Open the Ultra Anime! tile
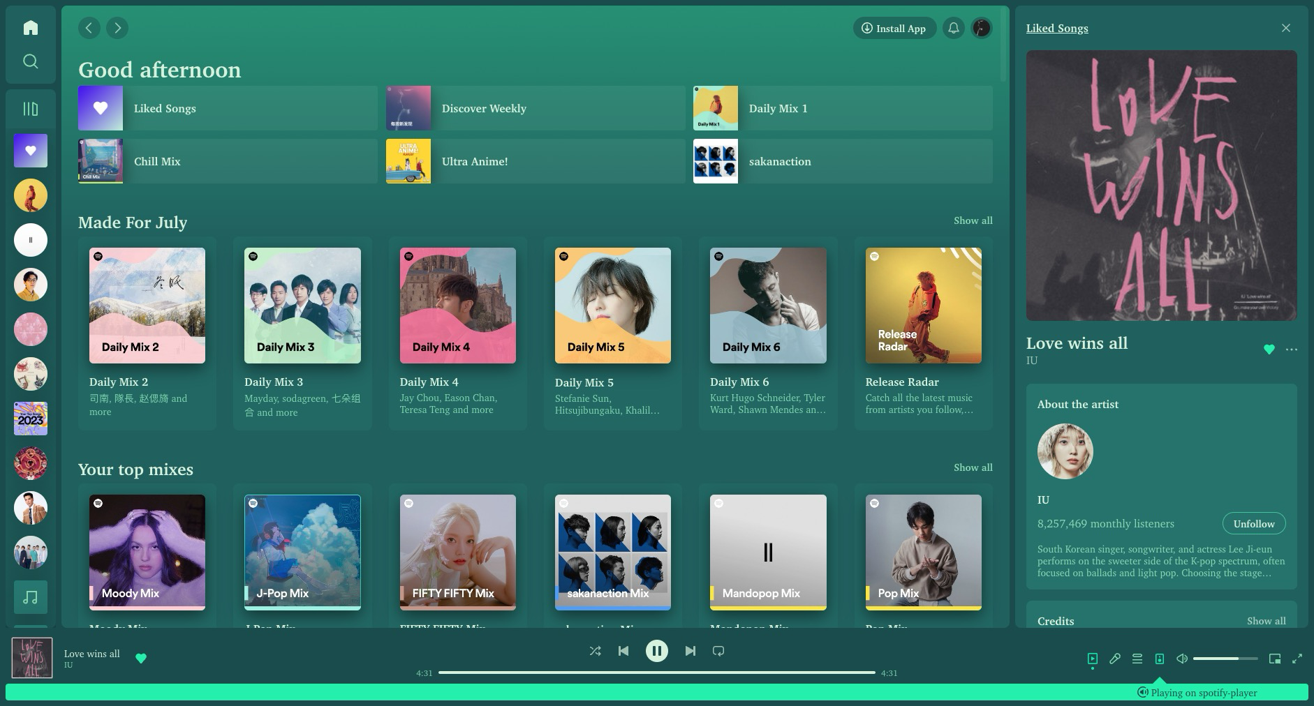 (536, 161)
